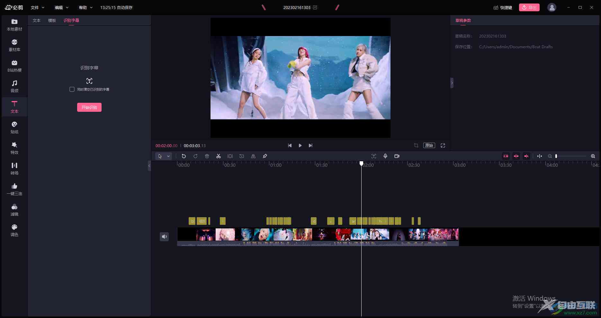
Task: Click the playhead marker at 02:00
Action: (x=361, y=163)
